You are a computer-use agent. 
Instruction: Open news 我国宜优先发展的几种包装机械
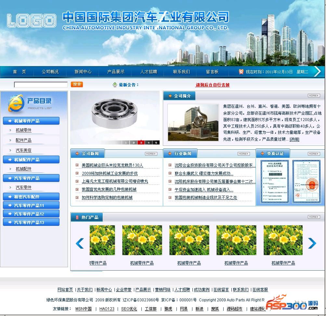click(x=109, y=189)
